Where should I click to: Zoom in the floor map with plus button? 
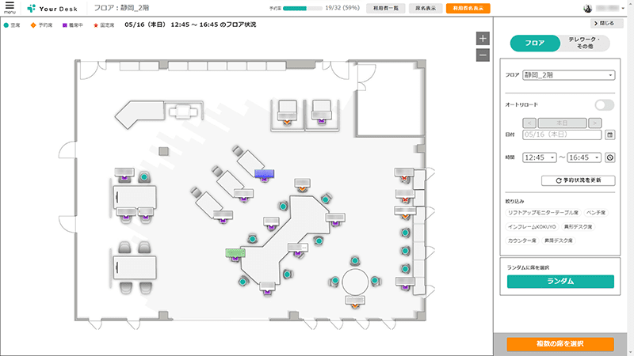[x=483, y=39]
